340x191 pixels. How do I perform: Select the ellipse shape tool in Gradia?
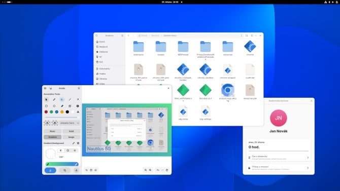click(54, 106)
